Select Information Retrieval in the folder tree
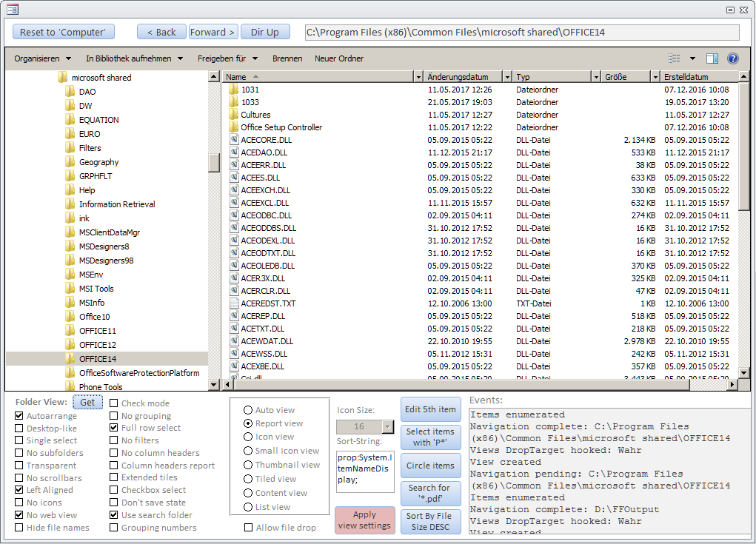Screen dimensions: 756x544 pos(117,204)
